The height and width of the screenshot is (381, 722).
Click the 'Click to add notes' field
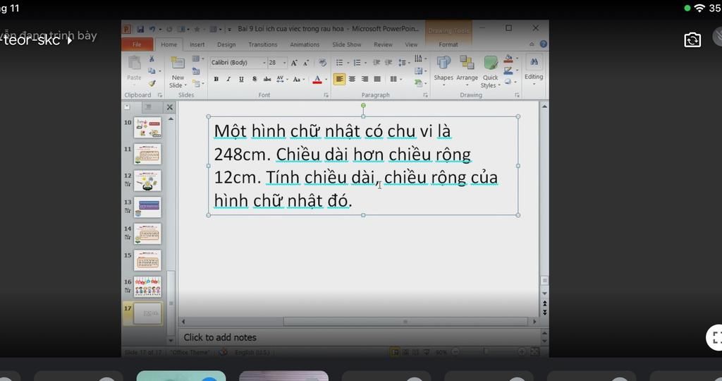tap(358, 337)
